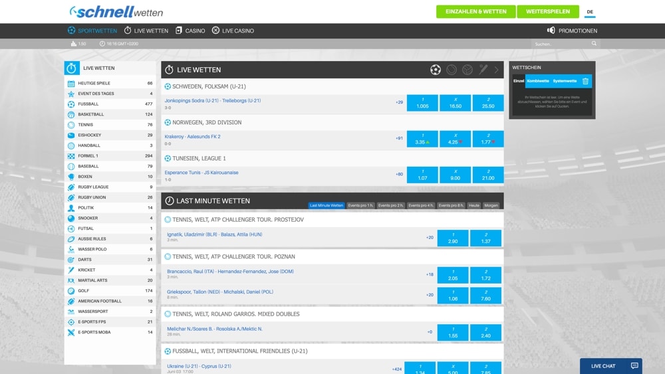
Task: Bet on 1.005 odds for Jonkopings Sodra
Action: [422, 103]
